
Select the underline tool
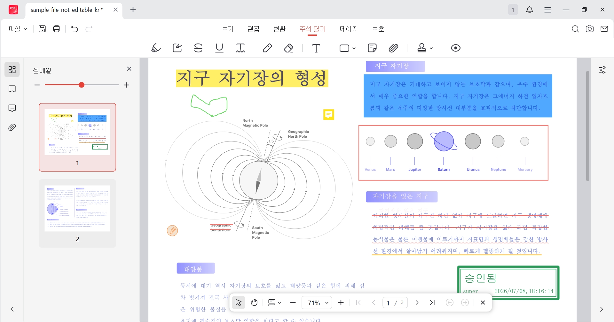tap(219, 48)
